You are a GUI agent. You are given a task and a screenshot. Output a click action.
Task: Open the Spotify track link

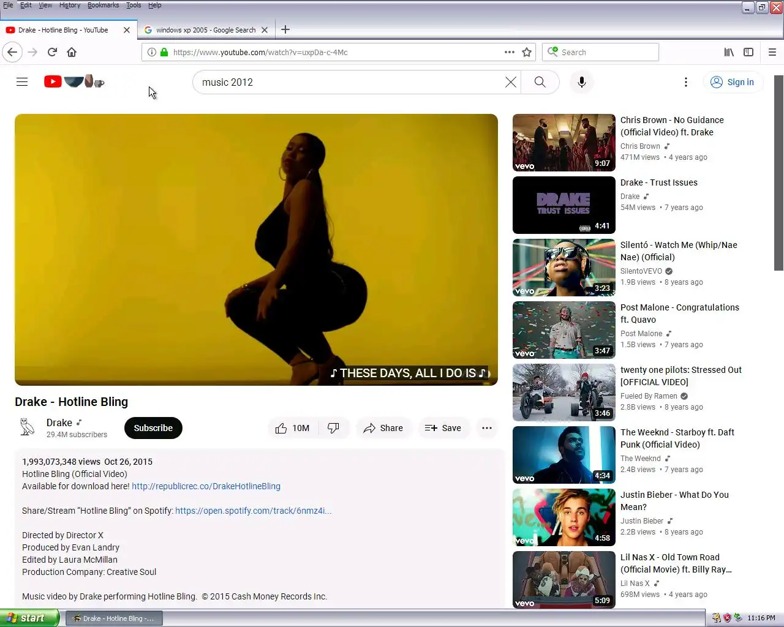(x=253, y=511)
